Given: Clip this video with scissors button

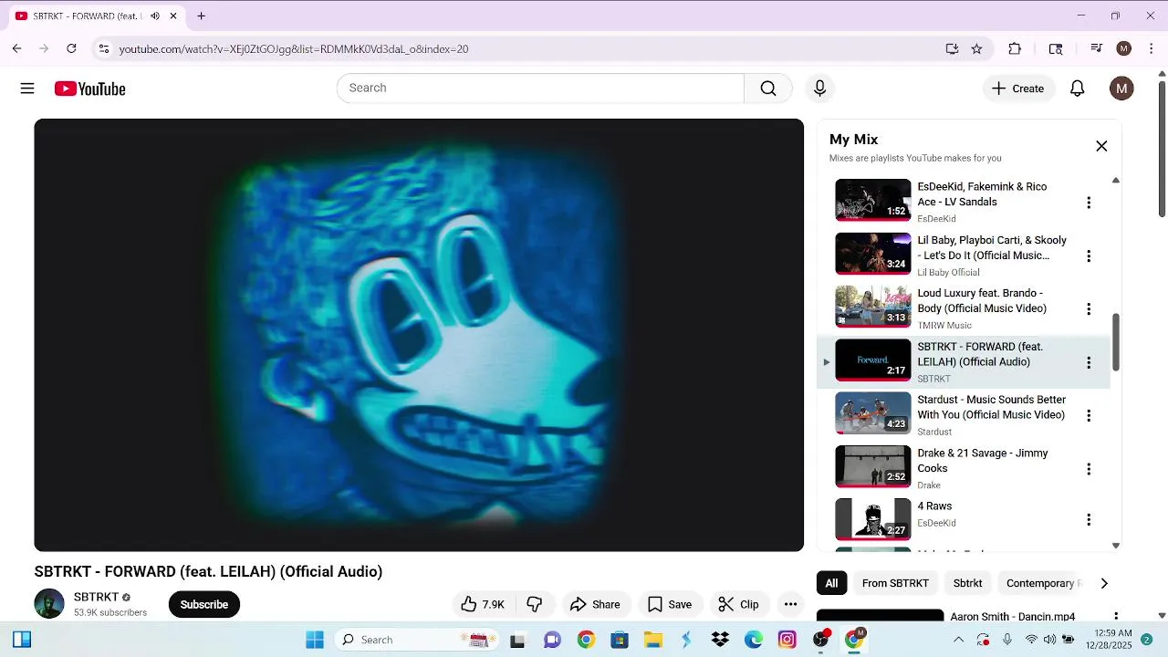Looking at the screenshot, I should 738,604.
